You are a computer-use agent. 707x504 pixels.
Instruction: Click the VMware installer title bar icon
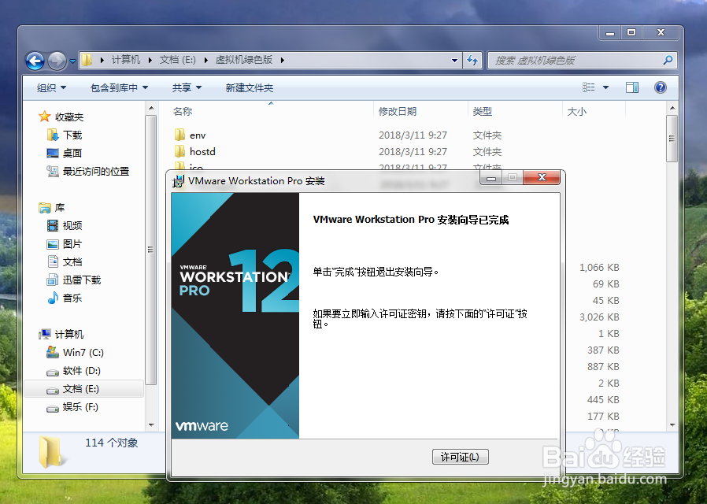coord(178,181)
